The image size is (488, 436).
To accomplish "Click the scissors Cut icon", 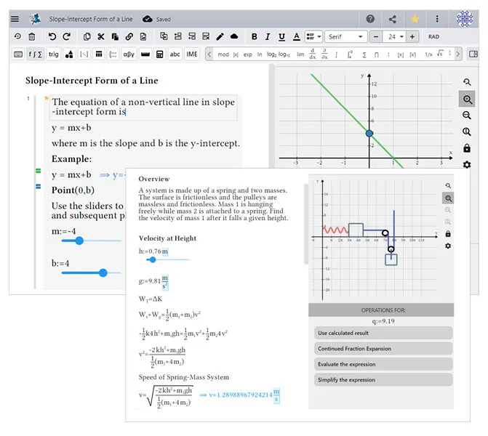I will coord(101,36).
